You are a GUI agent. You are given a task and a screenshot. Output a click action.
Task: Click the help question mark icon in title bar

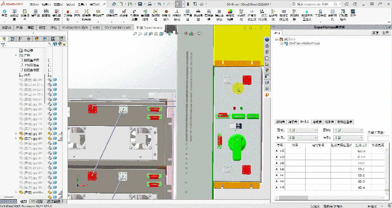[355, 4]
